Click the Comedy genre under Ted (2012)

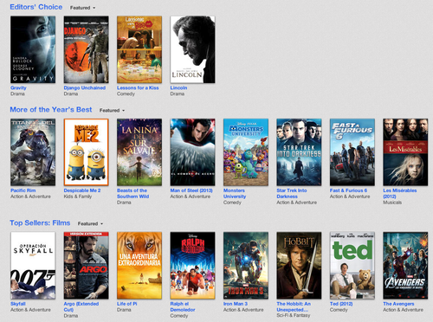[339, 310]
